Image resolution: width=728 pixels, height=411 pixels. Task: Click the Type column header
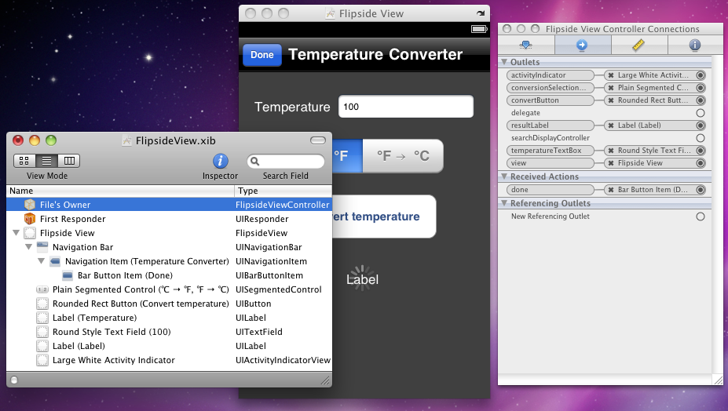tap(284, 191)
